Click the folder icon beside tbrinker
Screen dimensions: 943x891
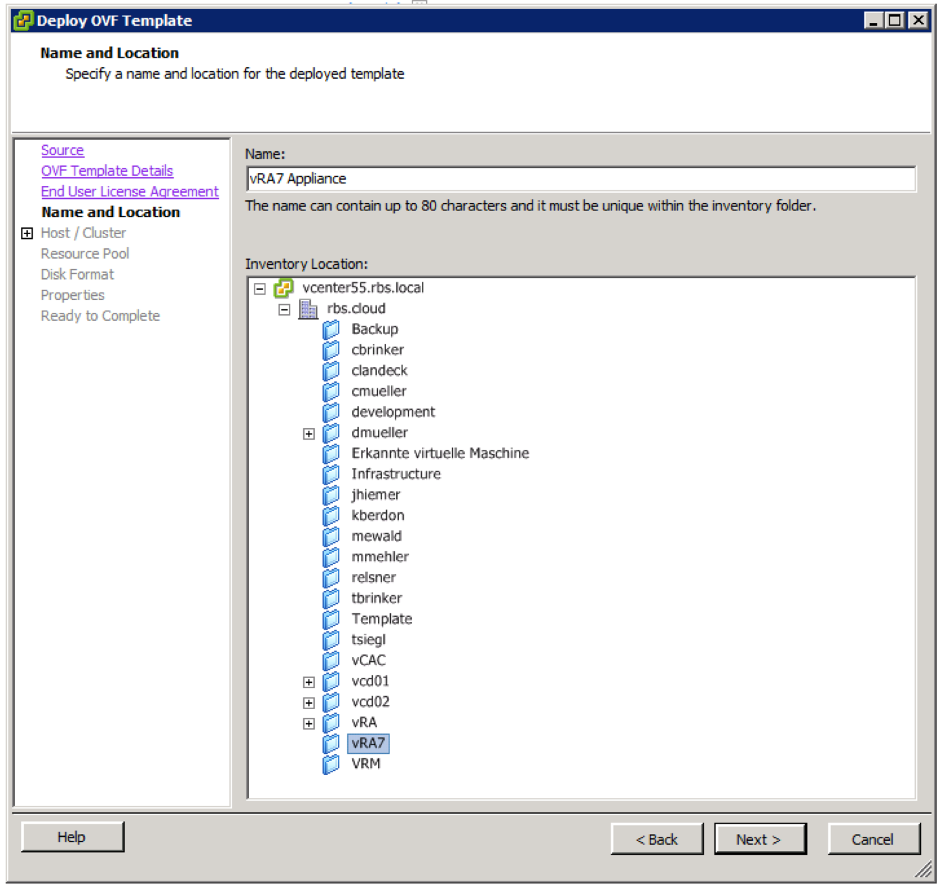(x=331, y=599)
